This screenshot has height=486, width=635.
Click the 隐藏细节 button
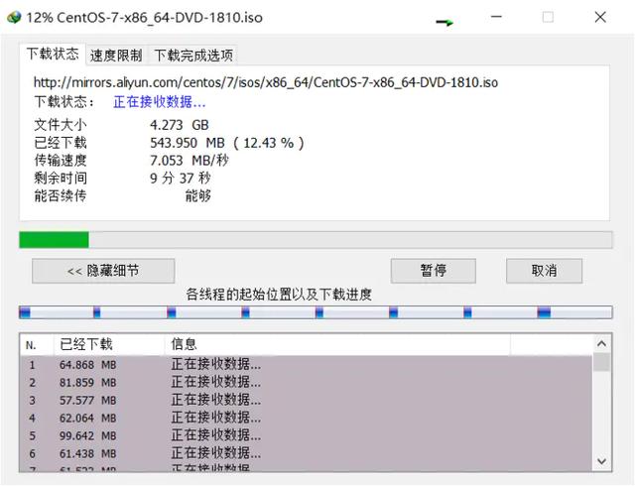pos(103,271)
